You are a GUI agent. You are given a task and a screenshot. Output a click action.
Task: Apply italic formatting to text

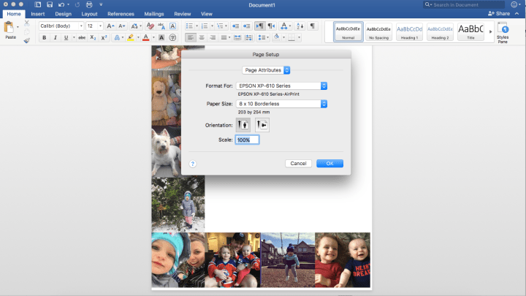(x=56, y=37)
